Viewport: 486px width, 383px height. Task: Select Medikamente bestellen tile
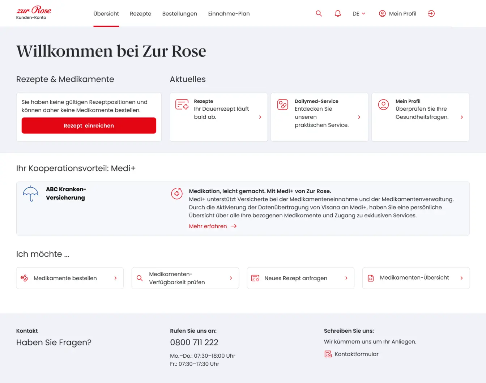[70, 278]
